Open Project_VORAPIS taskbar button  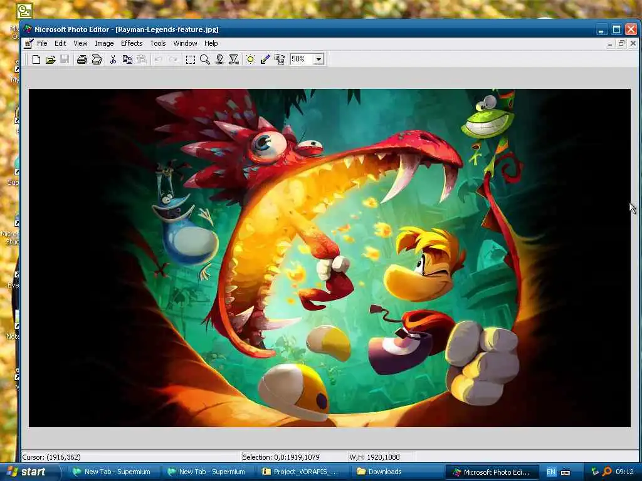[301, 472]
